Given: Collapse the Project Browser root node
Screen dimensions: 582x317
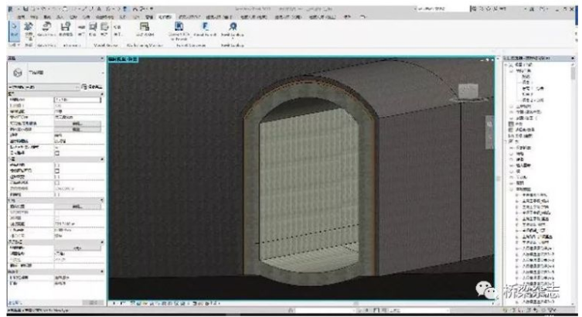Looking at the screenshot, I should click(507, 65).
